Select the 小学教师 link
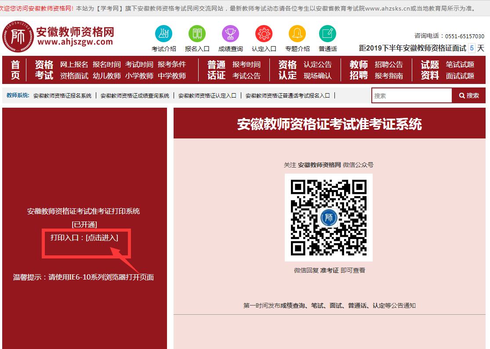Viewport: 490px width, 349px height. pyautogui.click(x=139, y=76)
